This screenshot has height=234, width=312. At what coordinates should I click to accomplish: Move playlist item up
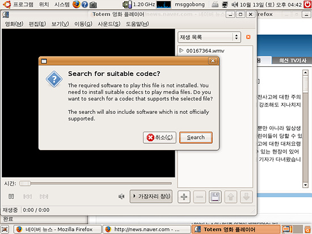click(x=231, y=197)
